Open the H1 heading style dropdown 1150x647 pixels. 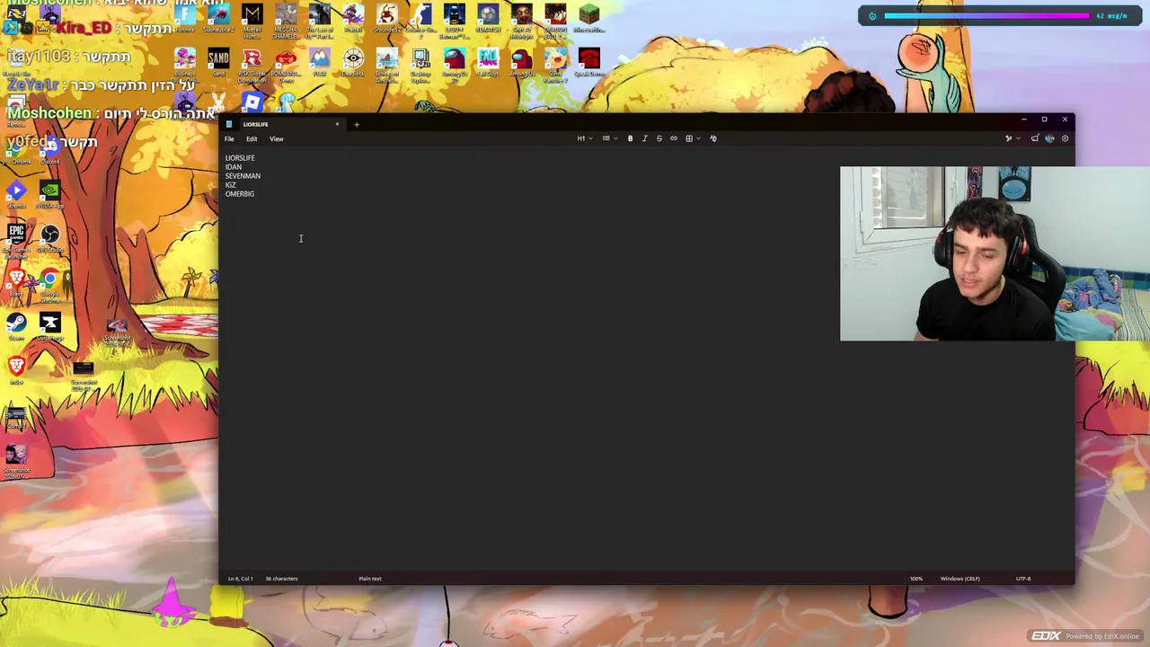(x=585, y=138)
